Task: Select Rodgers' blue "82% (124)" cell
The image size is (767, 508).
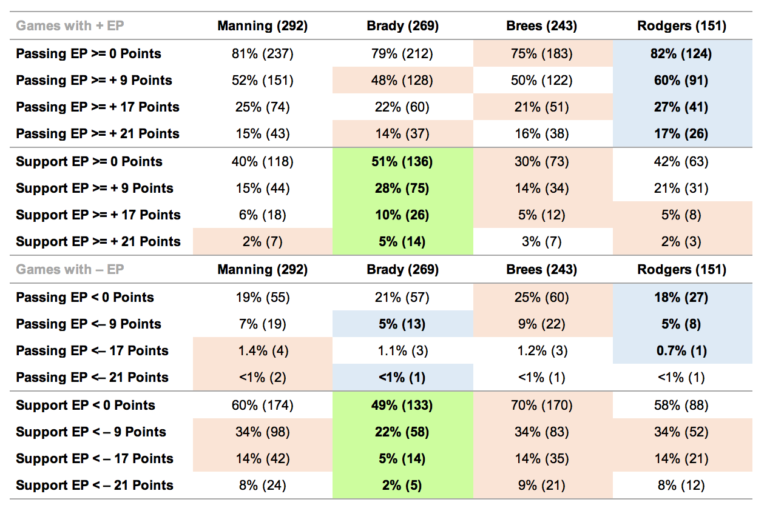Action: (682, 54)
